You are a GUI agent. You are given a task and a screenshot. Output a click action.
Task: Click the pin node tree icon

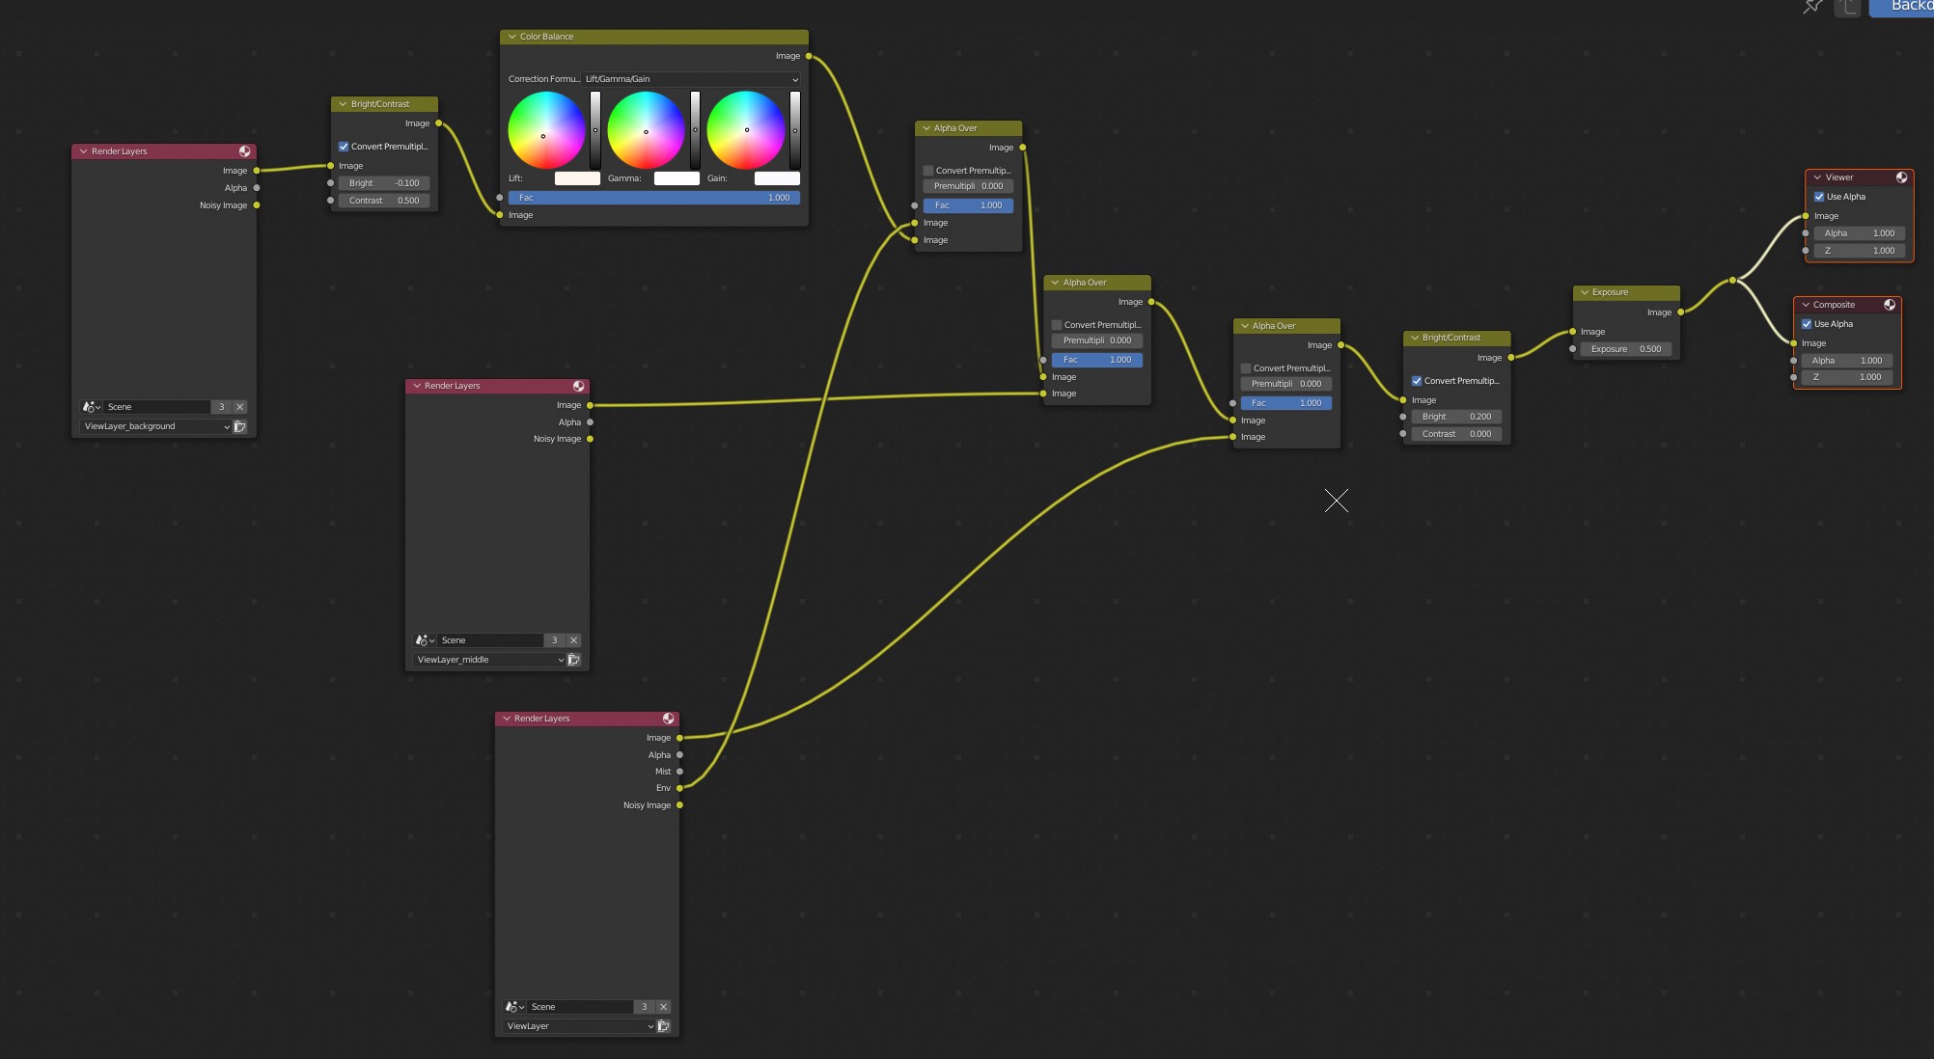[x=1812, y=7]
